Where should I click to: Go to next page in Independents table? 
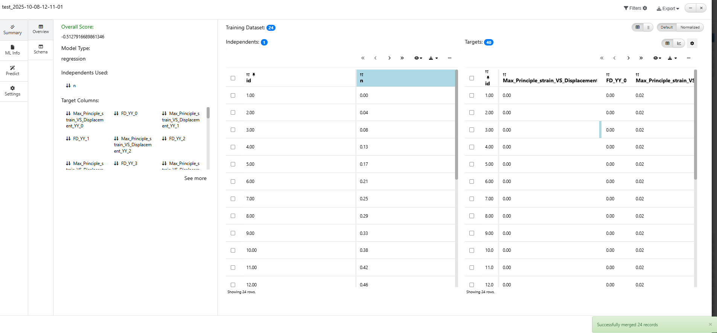coord(389,58)
